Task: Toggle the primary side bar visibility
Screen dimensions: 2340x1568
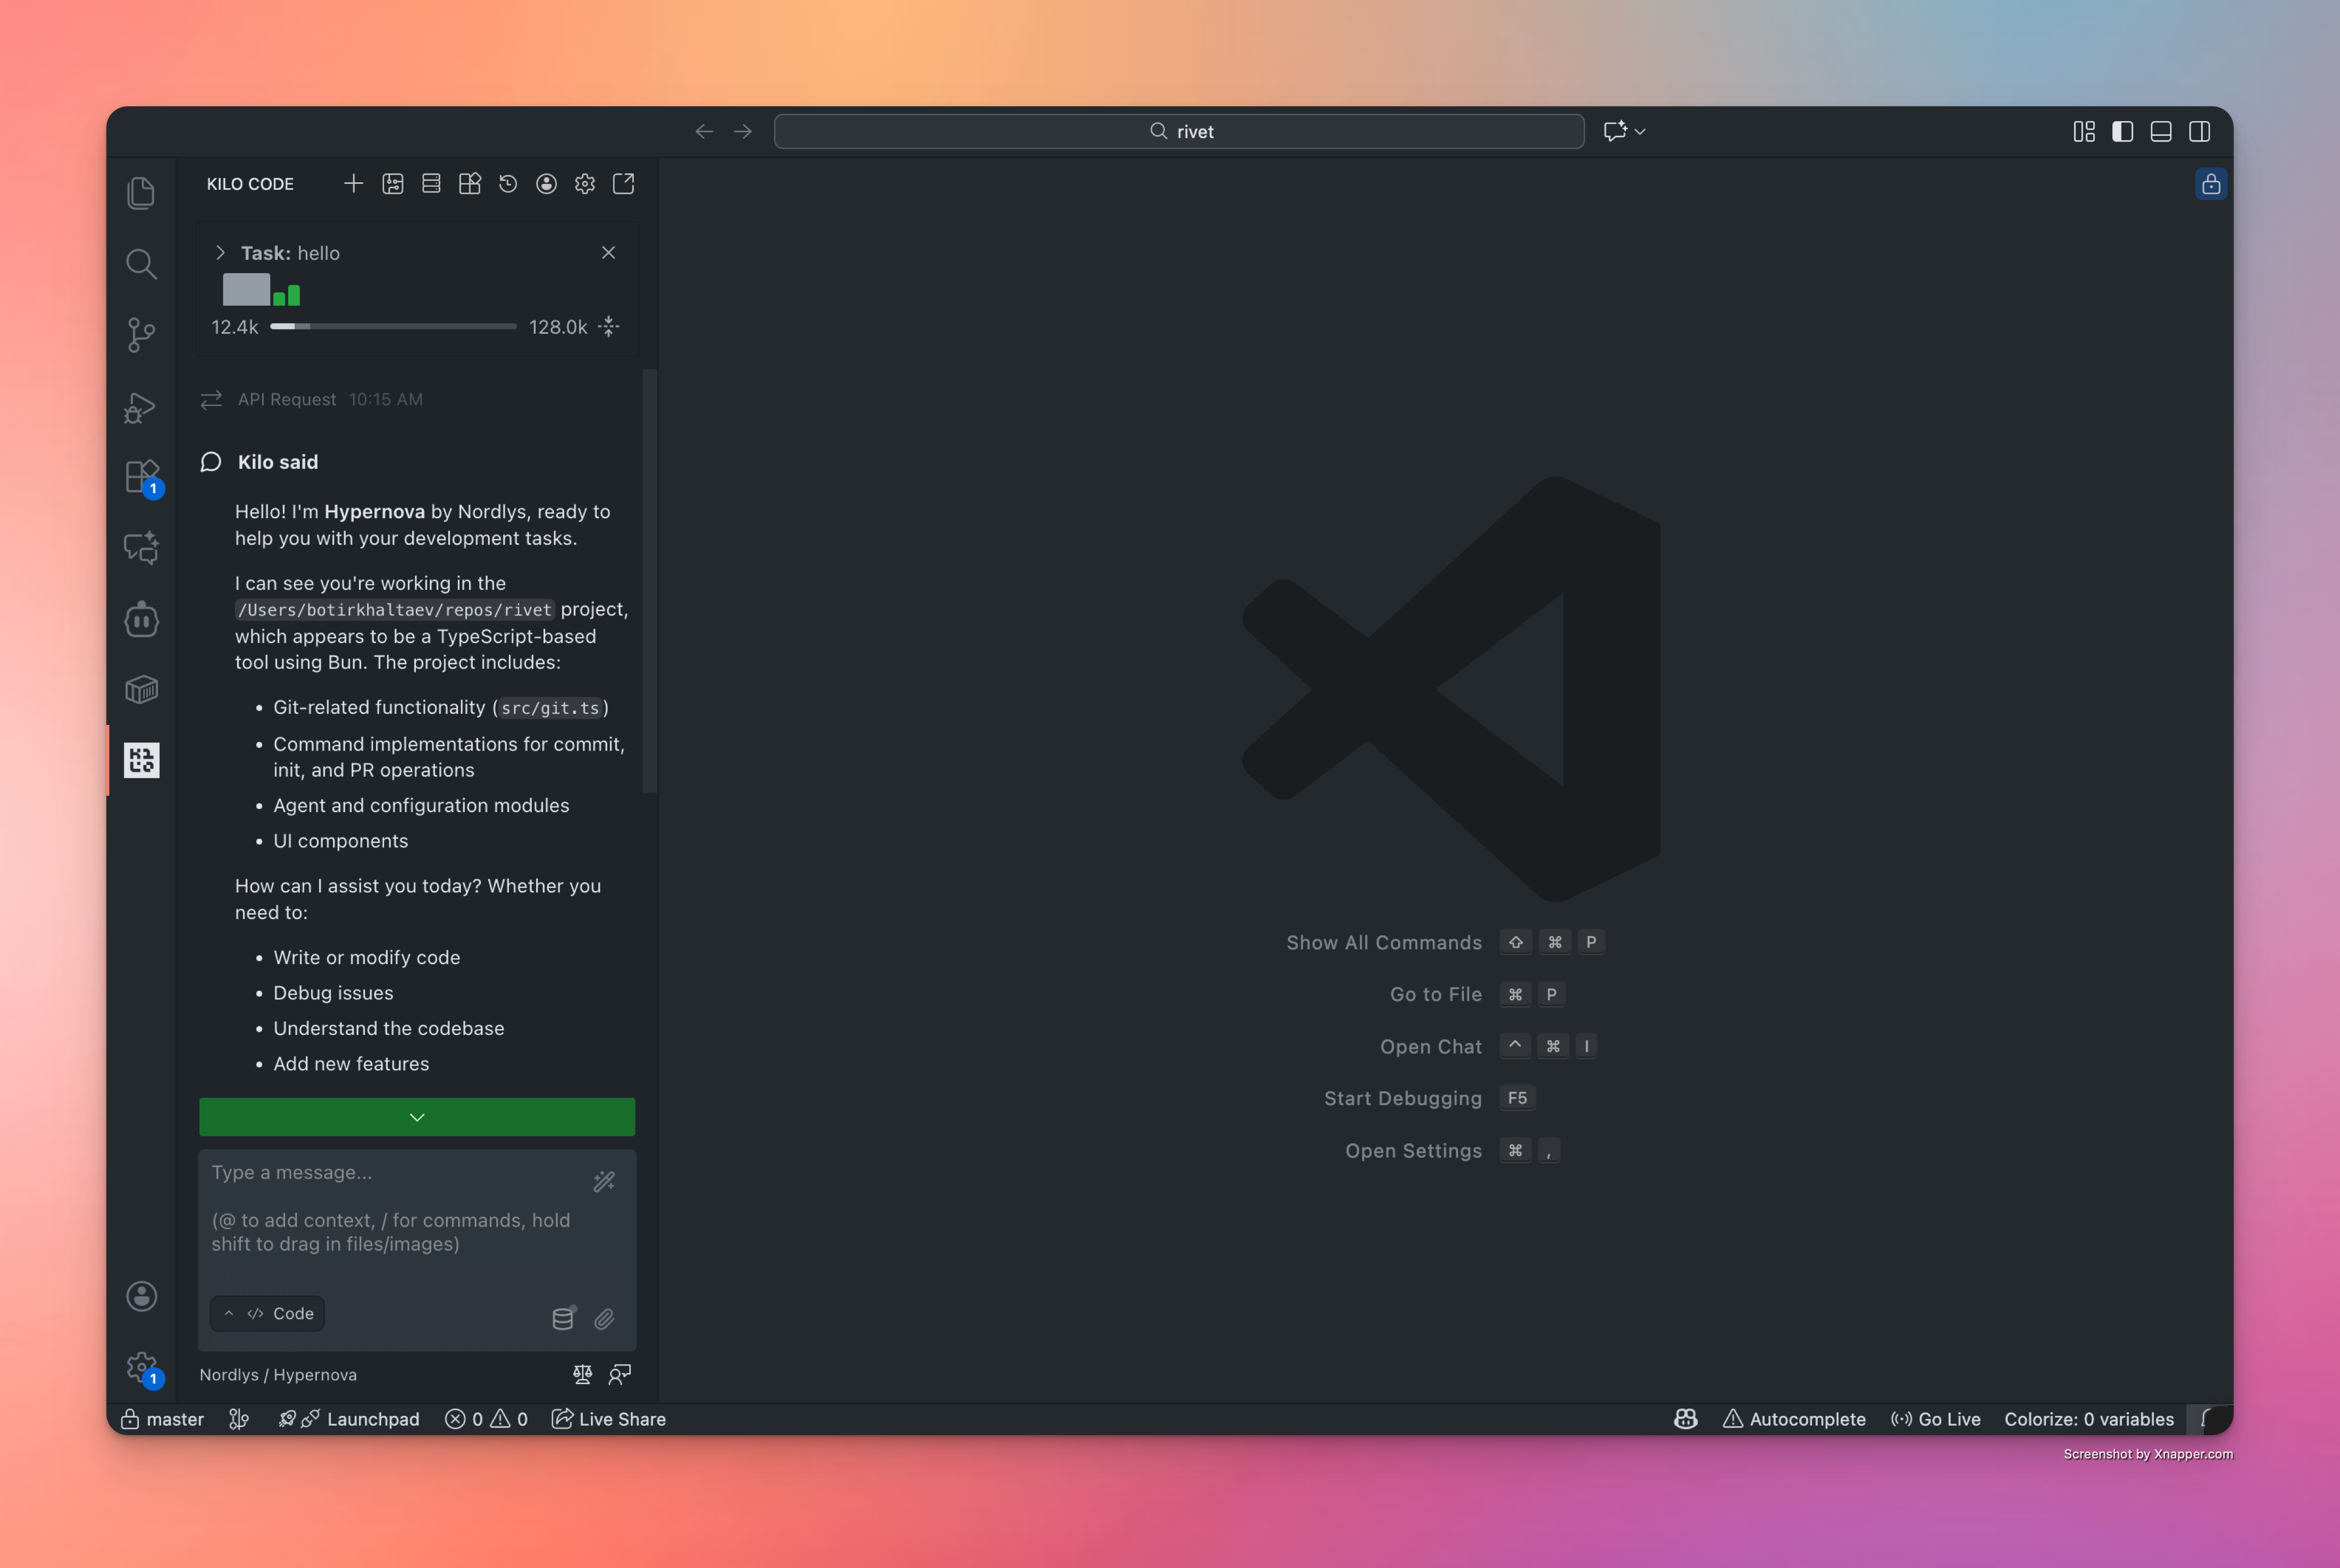Action: point(2122,131)
